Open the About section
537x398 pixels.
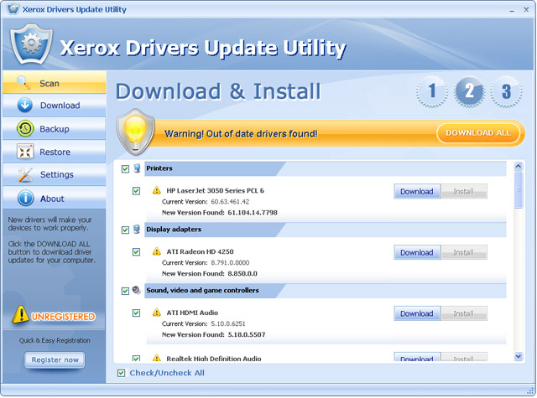(55, 198)
